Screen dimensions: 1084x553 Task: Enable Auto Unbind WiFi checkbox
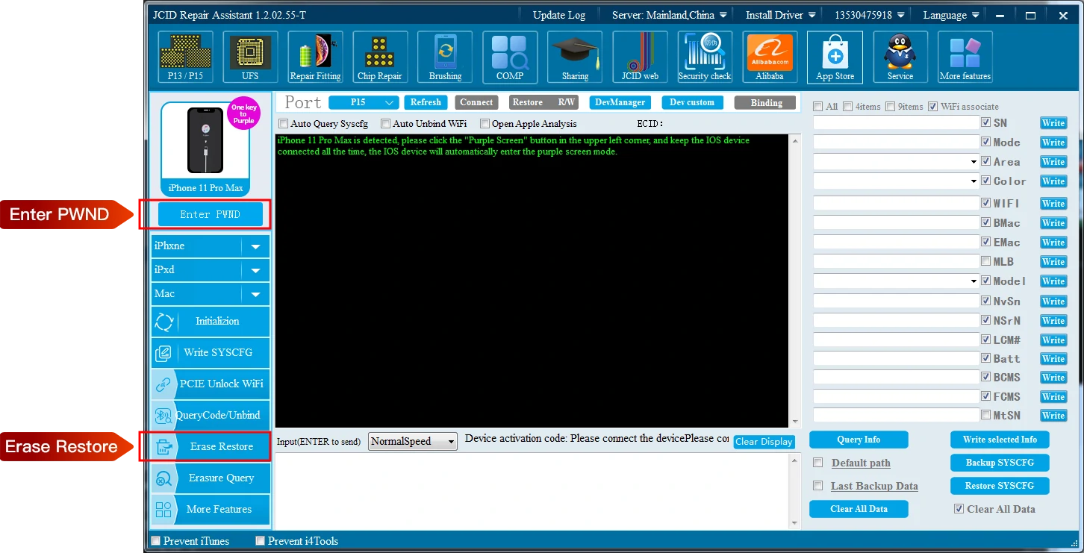coord(385,124)
